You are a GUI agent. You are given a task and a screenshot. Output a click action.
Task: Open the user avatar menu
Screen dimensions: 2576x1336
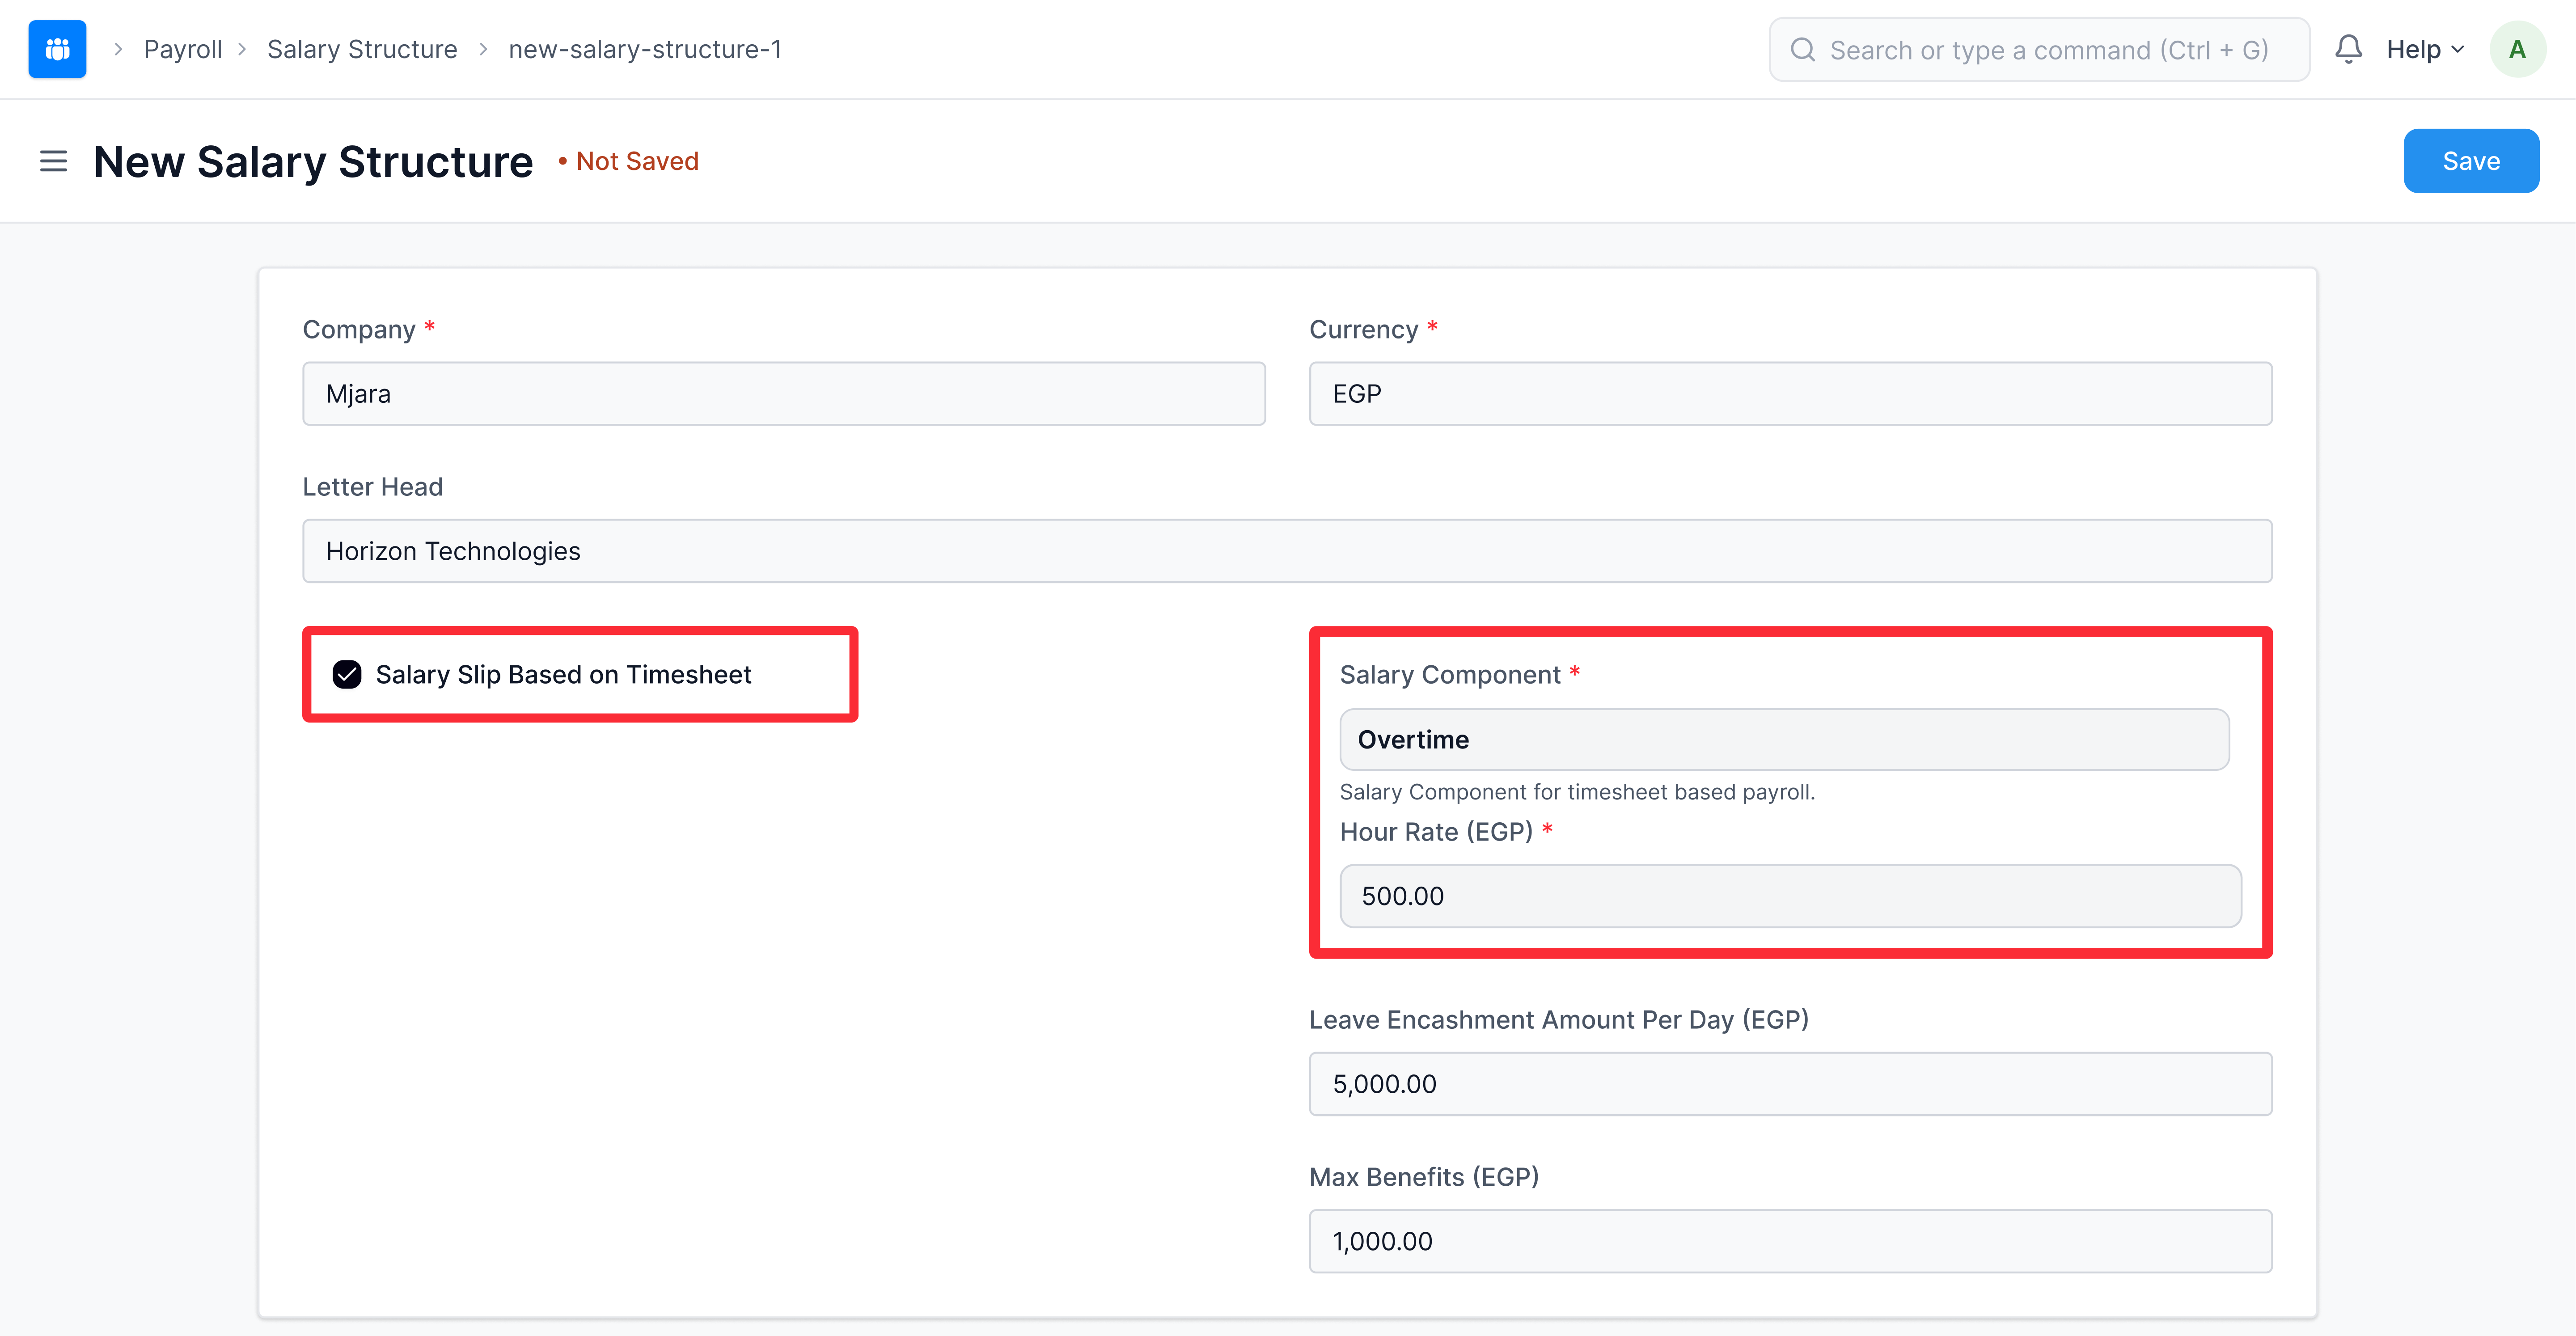[2518, 48]
